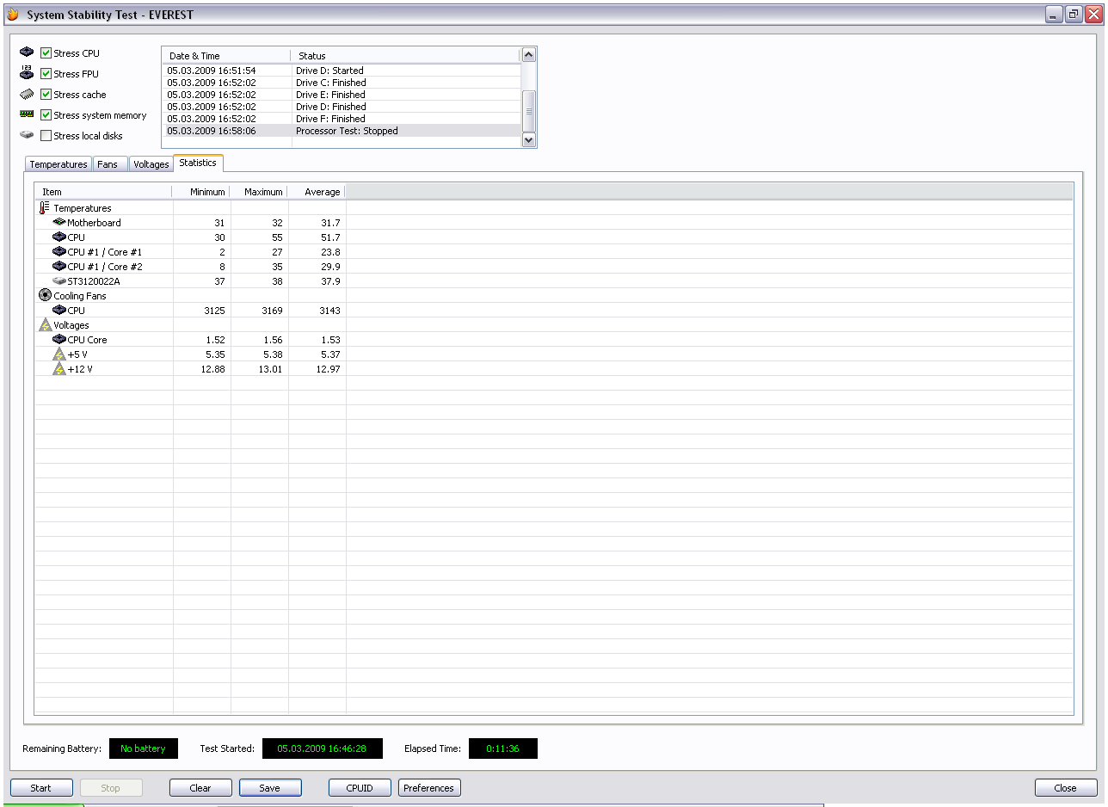
Task: Select log entry Drive F: Finished
Action: tap(342, 119)
